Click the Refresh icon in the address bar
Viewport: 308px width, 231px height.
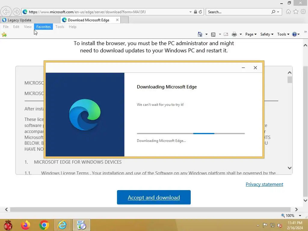(x=200, y=12)
